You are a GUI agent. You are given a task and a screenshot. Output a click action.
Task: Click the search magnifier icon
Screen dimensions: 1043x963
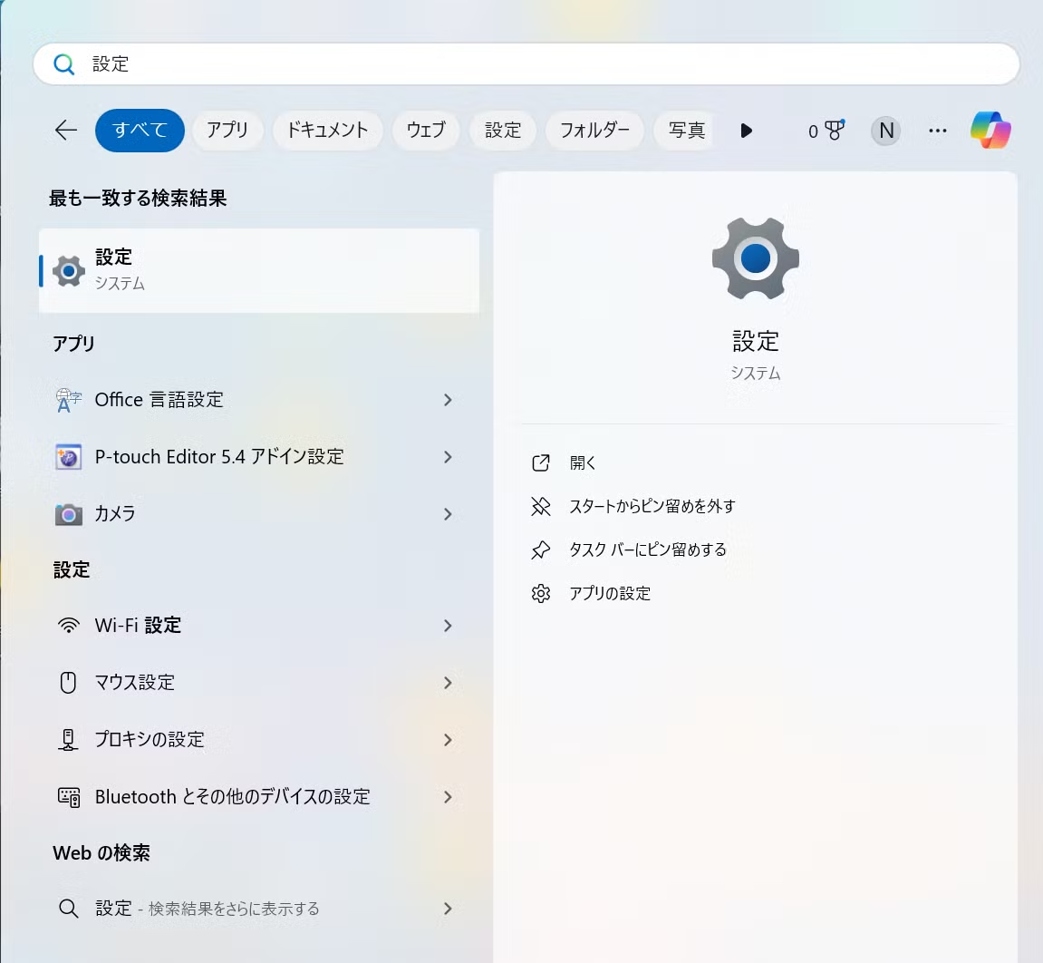pos(63,63)
